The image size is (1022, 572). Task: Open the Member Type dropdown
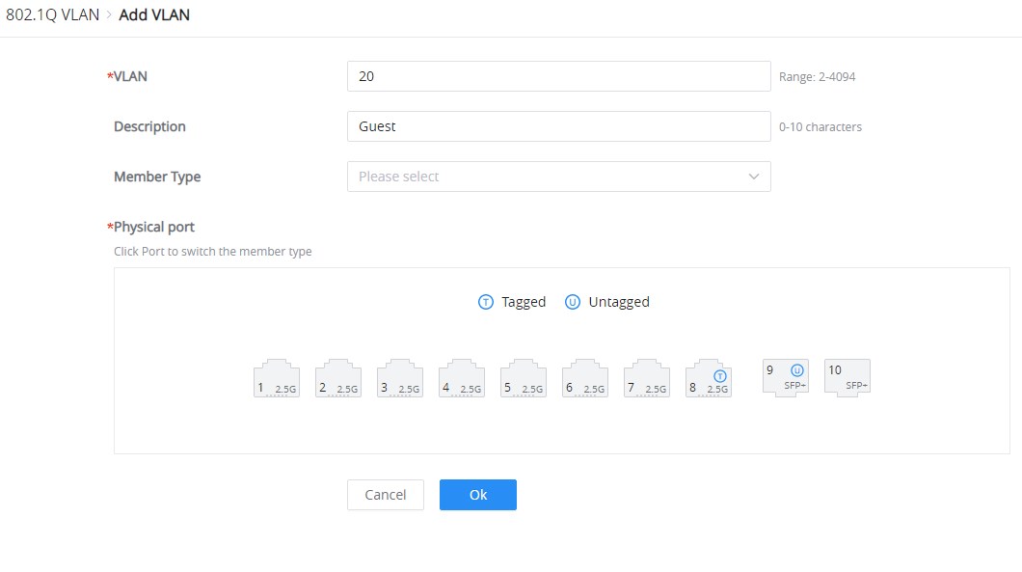558,177
